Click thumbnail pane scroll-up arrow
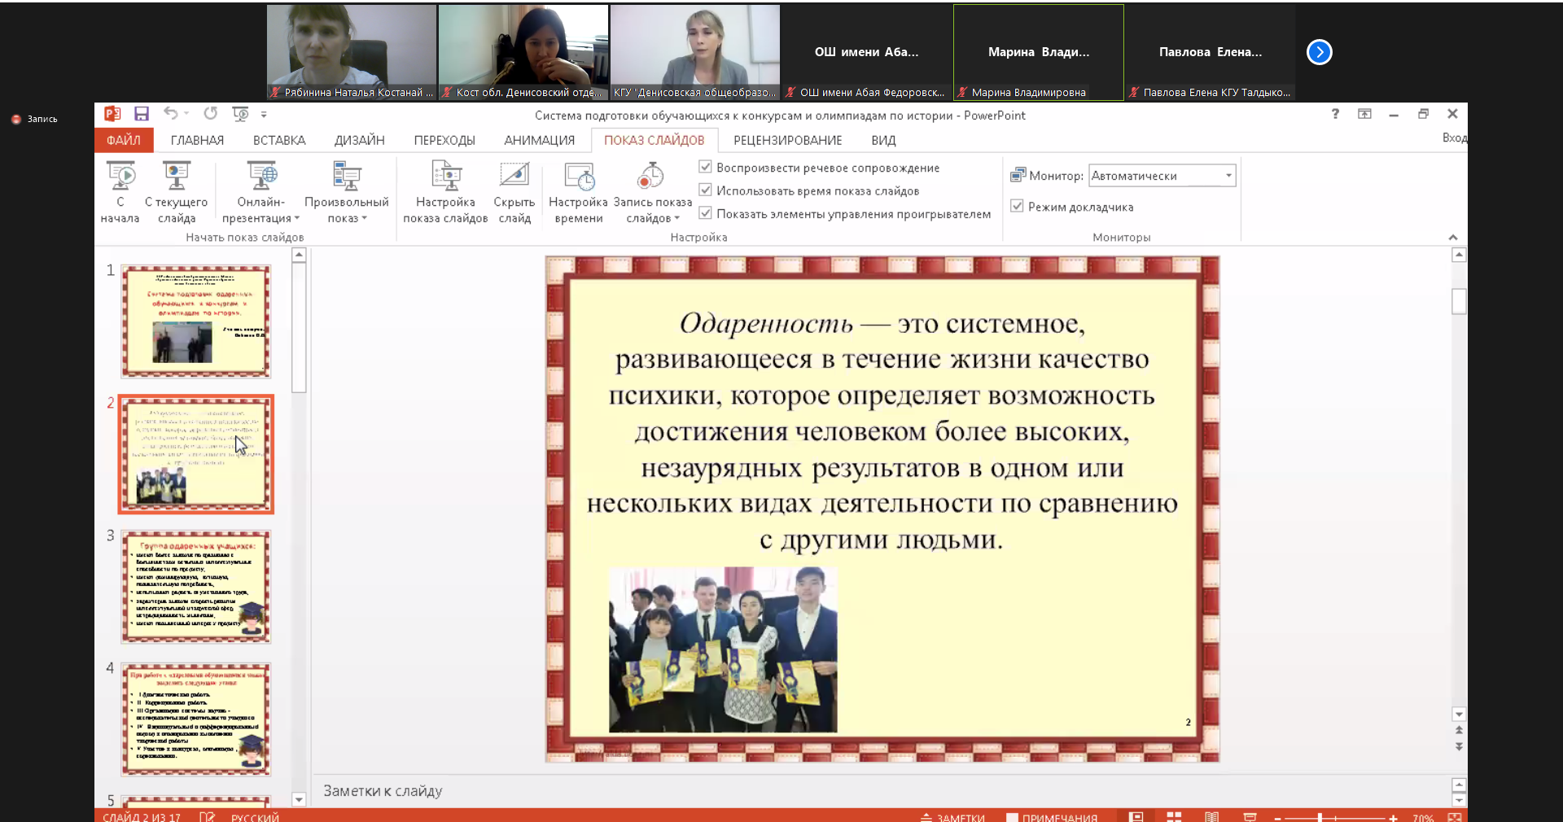The image size is (1563, 822). tap(299, 255)
